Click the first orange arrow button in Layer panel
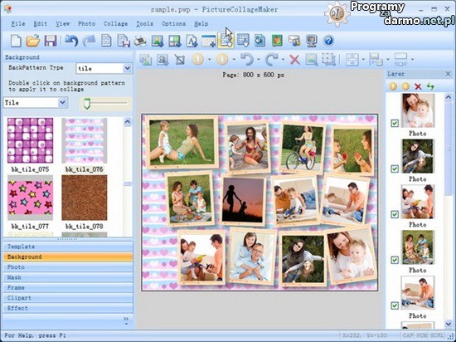Image resolution: width=456 pixels, height=342 pixels. (393, 86)
